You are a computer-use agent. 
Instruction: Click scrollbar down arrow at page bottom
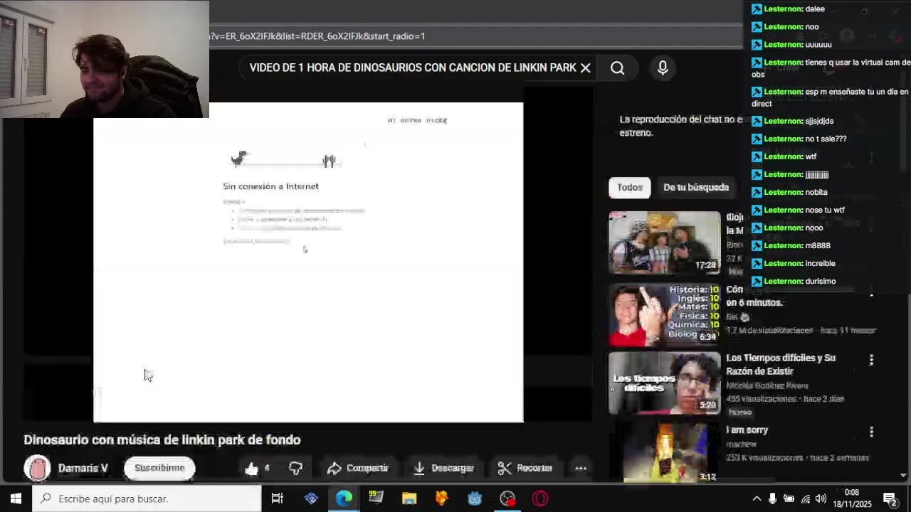(x=903, y=476)
